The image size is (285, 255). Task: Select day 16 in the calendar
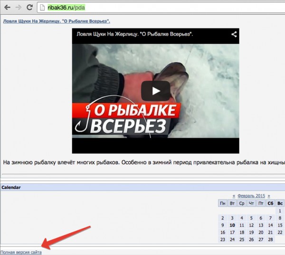coord(223,233)
